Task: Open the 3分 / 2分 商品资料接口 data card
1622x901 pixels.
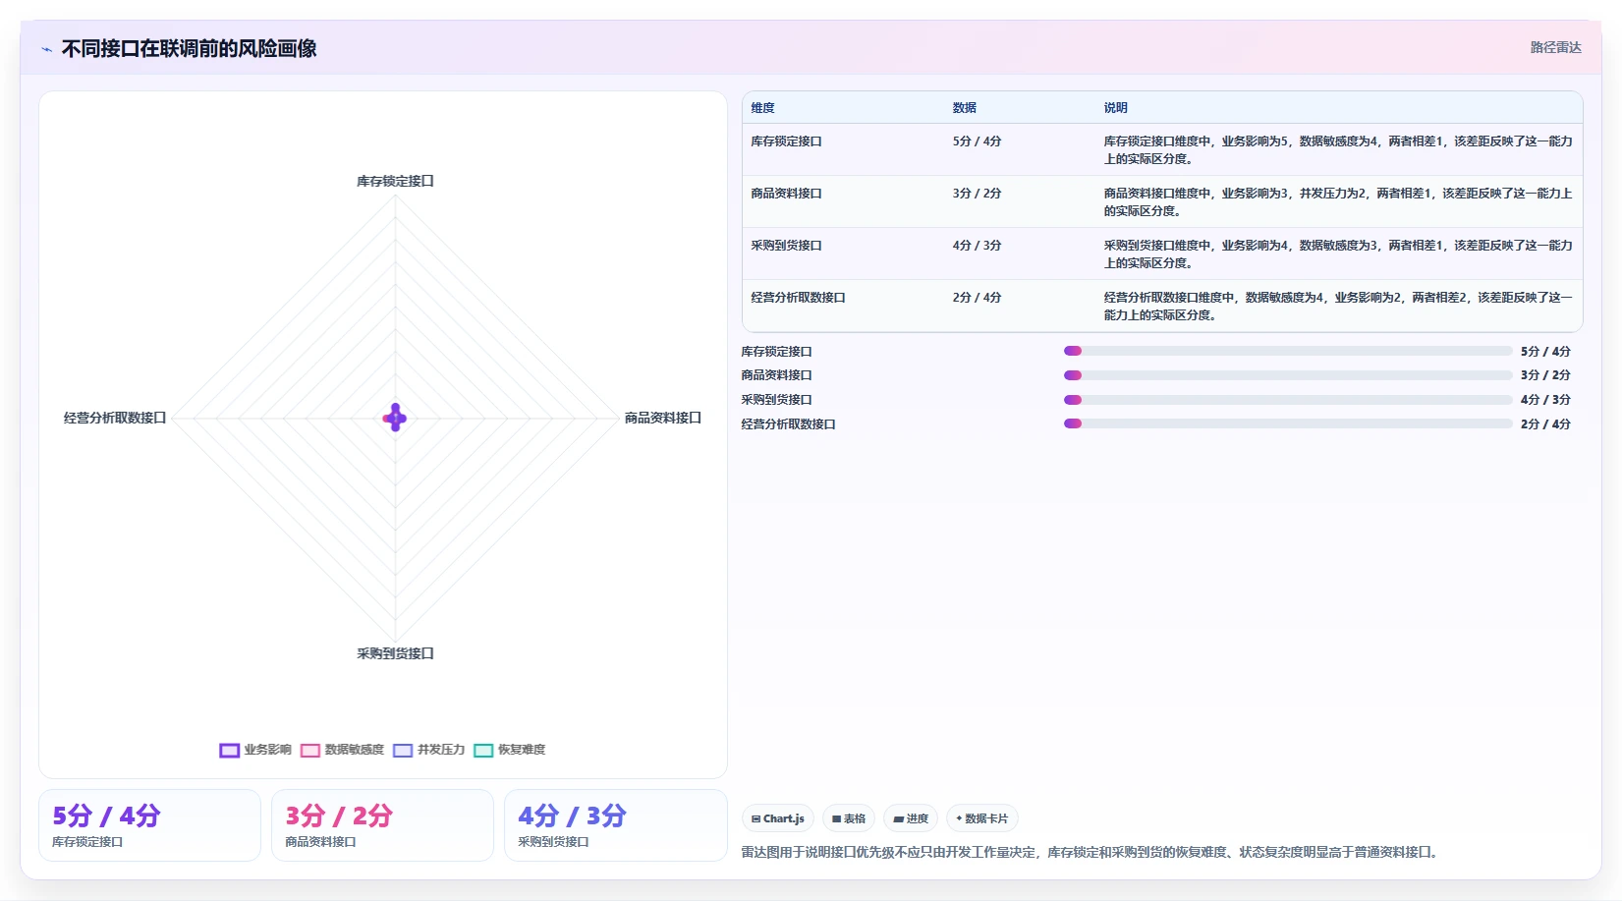Action: tap(382, 825)
